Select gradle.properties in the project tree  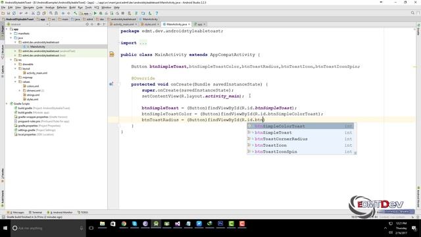click(x=28, y=126)
